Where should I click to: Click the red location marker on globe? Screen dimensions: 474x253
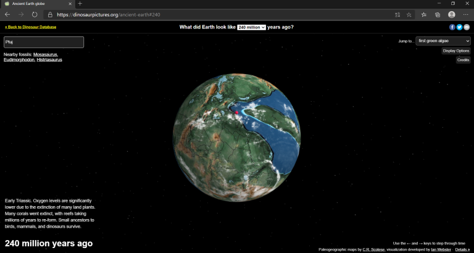click(x=236, y=112)
